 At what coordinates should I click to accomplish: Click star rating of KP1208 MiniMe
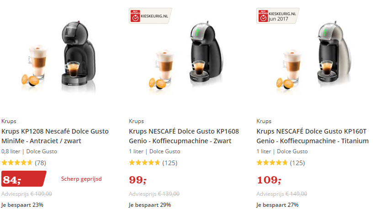click(x=17, y=162)
